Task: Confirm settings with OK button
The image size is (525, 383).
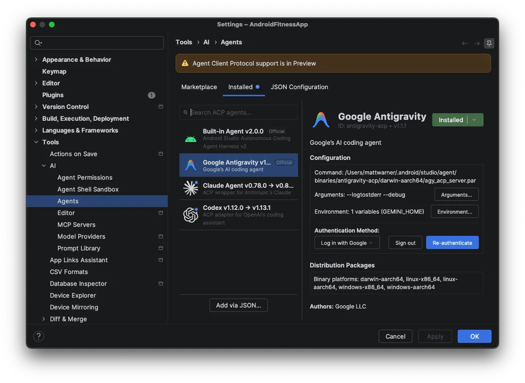Action: pyautogui.click(x=474, y=336)
